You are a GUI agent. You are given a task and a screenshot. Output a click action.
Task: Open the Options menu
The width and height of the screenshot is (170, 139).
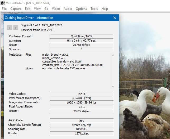tap(81, 9)
